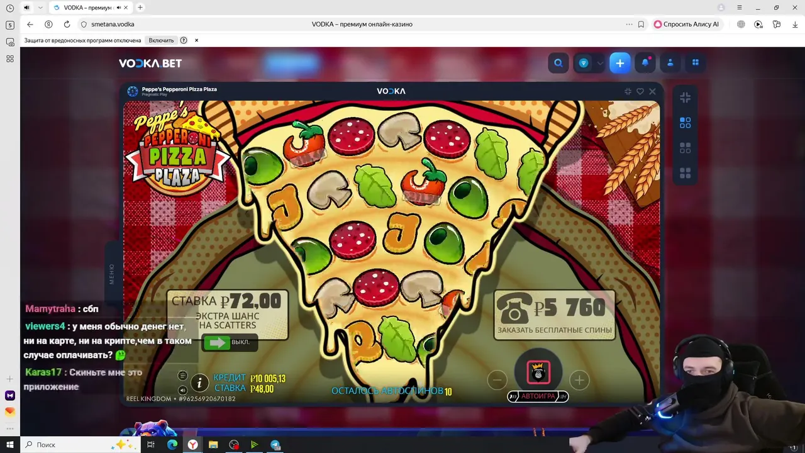Open Спросить Алису AI assistant
Image resolution: width=805 pixels, height=453 pixels.
coord(686,24)
